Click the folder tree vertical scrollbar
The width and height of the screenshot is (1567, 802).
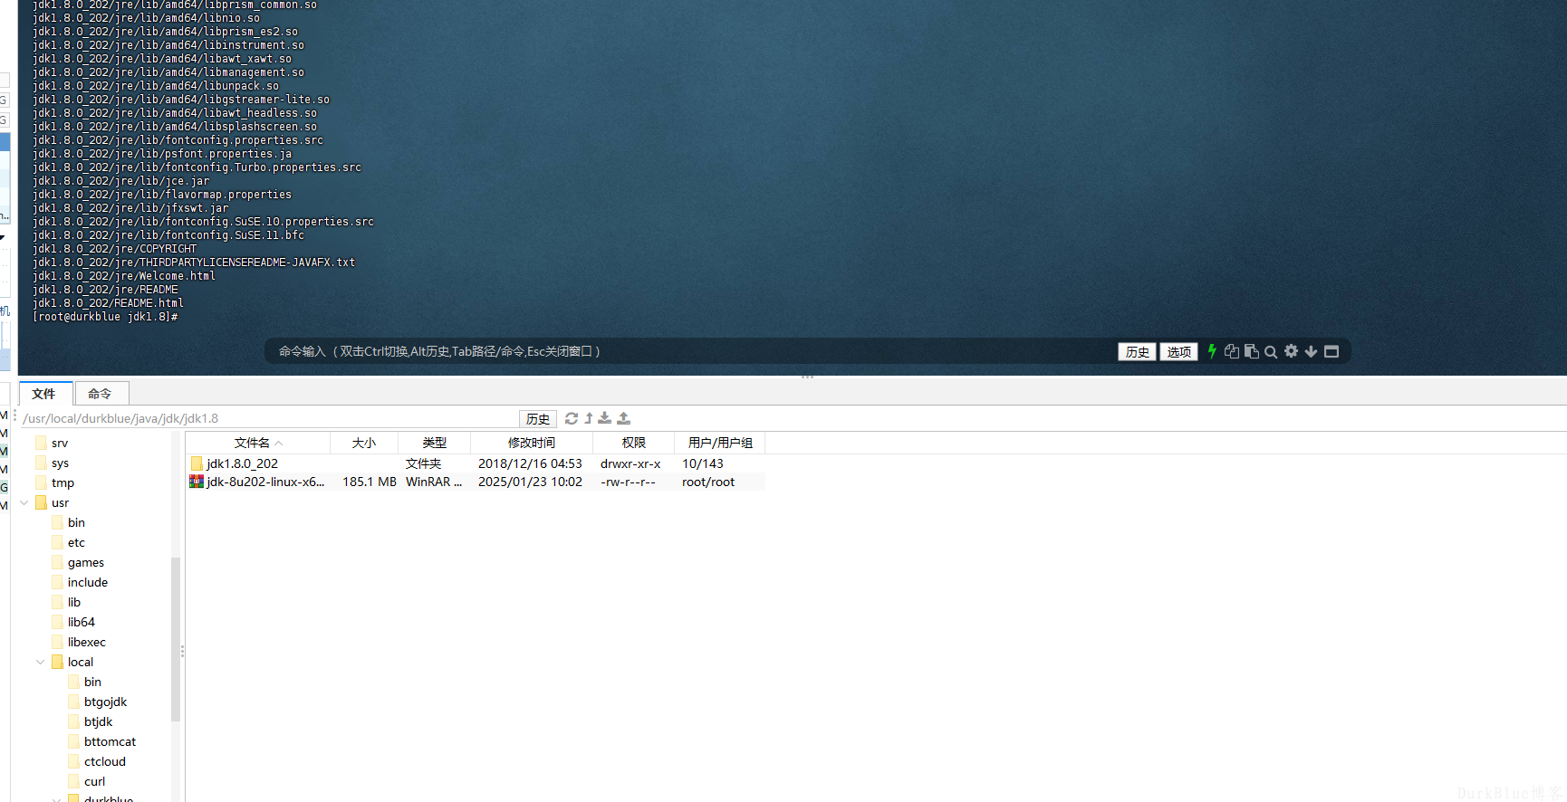coord(176,639)
